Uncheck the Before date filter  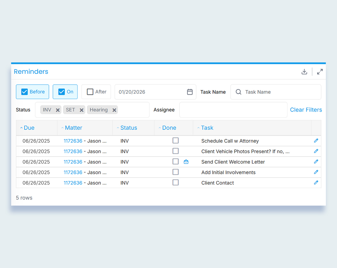coord(25,92)
